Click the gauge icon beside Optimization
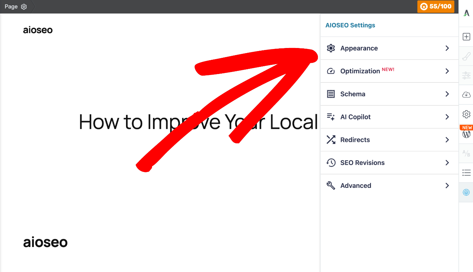The width and height of the screenshot is (473, 272). [331, 71]
